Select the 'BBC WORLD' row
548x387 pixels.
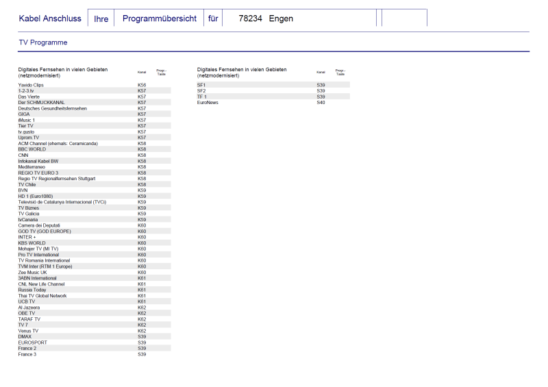[x=95, y=149]
